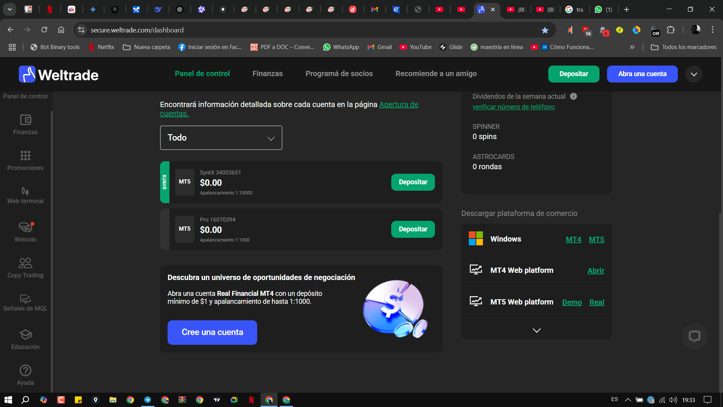Go to browser home page
The width and height of the screenshot is (723, 407).
[61, 30]
